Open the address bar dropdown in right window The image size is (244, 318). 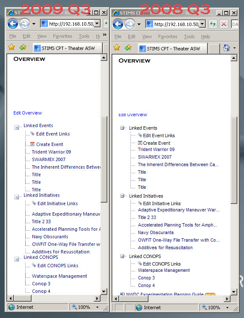click(x=202, y=24)
